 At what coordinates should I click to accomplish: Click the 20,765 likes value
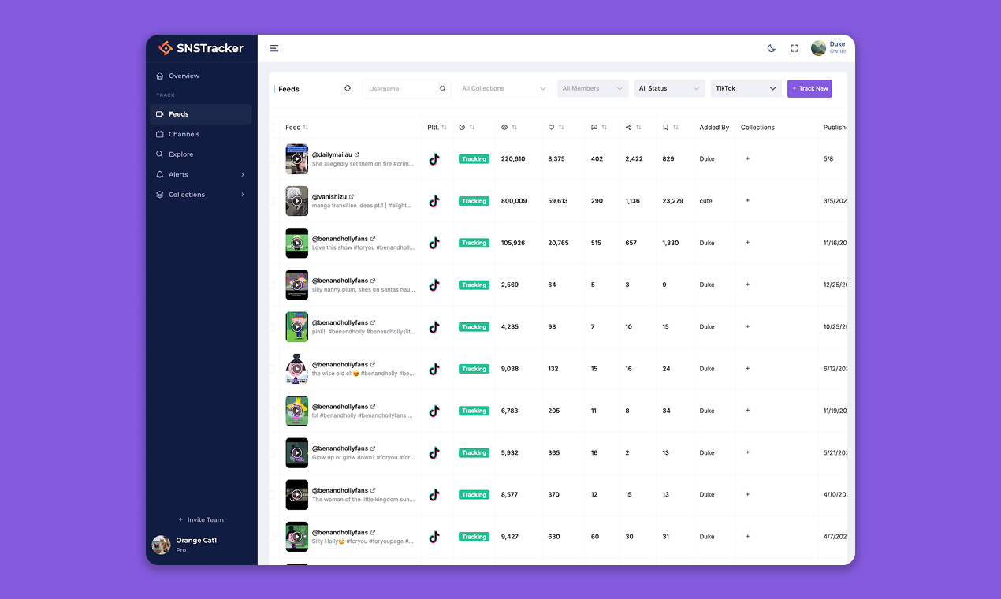click(558, 243)
